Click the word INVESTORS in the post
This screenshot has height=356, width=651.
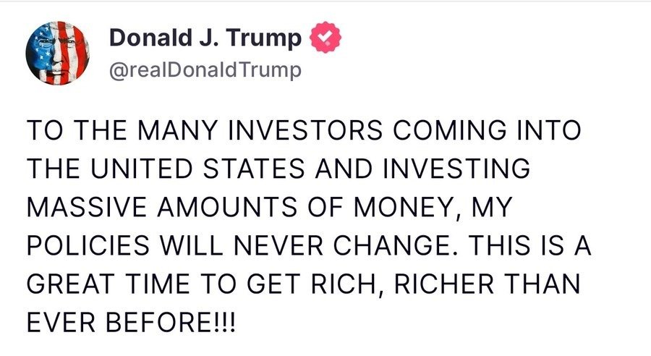[x=305, y=130]
